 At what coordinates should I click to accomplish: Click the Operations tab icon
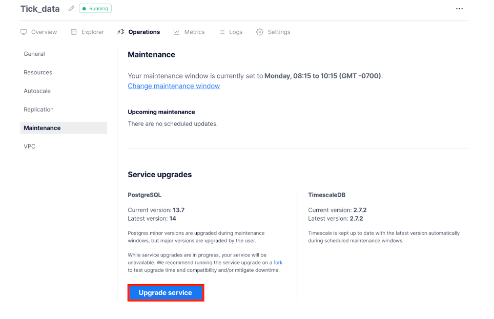click(121, 32)
